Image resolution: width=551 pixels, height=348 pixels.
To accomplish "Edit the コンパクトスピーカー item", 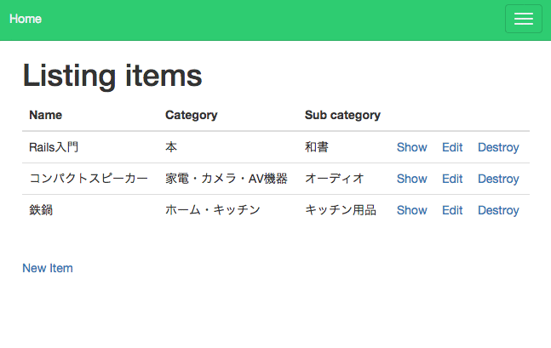I will pyautogui.click(x=452, y=179).
